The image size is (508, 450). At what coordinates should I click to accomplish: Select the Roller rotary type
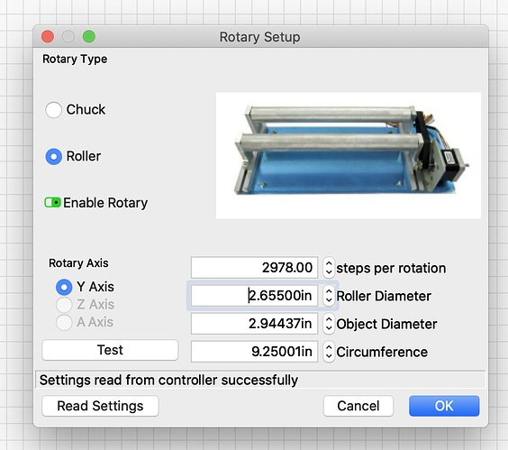click(x=53, y=156)
